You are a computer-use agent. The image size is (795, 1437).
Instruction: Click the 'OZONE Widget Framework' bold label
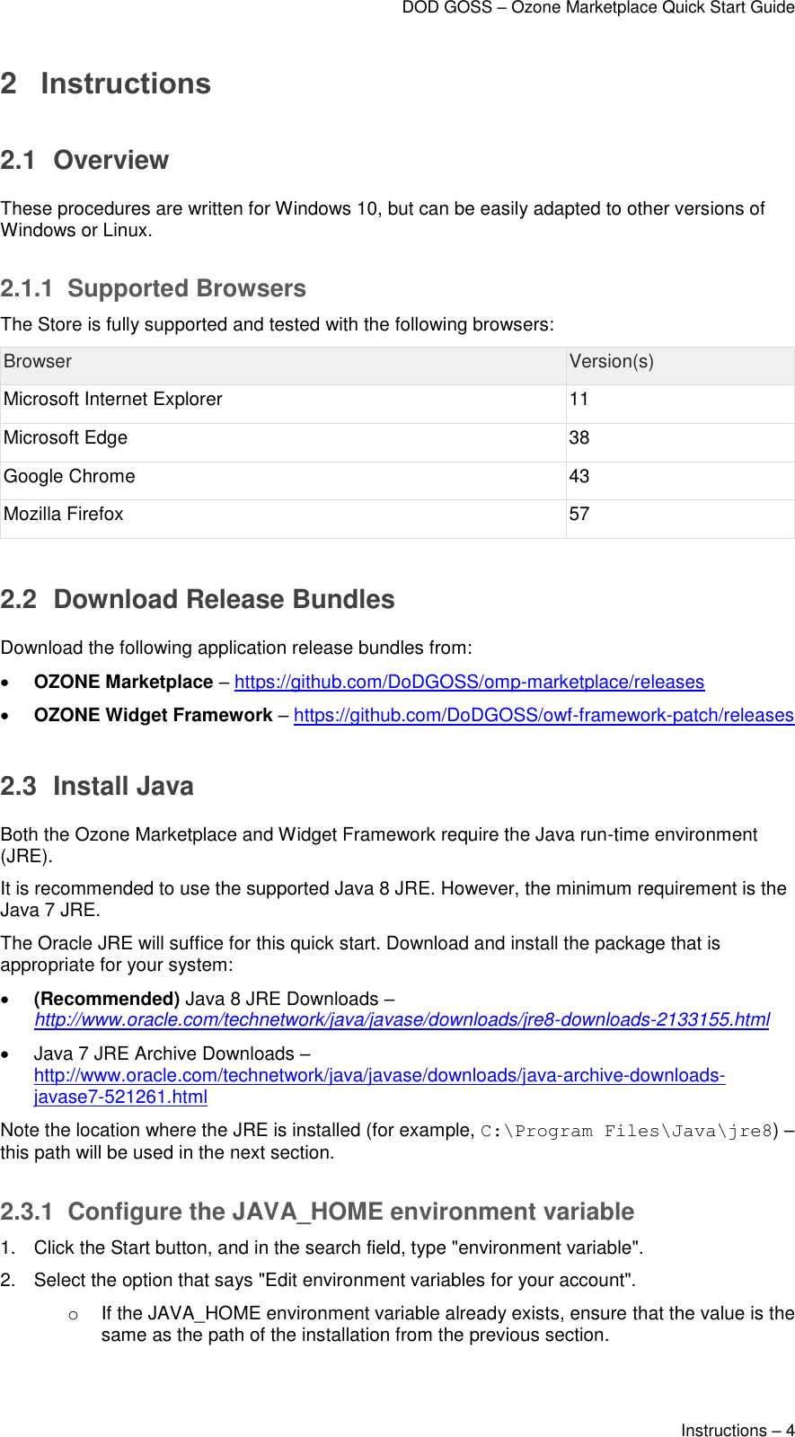tap(153, 715)
